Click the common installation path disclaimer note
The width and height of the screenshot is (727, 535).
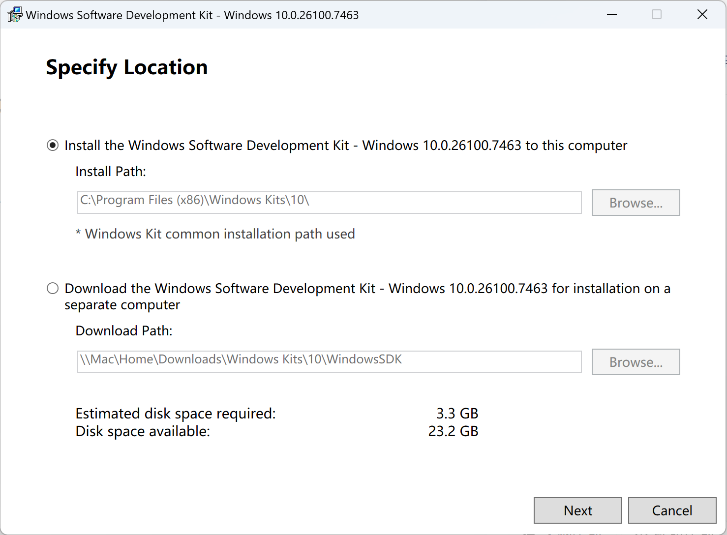click(x=215, y=234)
